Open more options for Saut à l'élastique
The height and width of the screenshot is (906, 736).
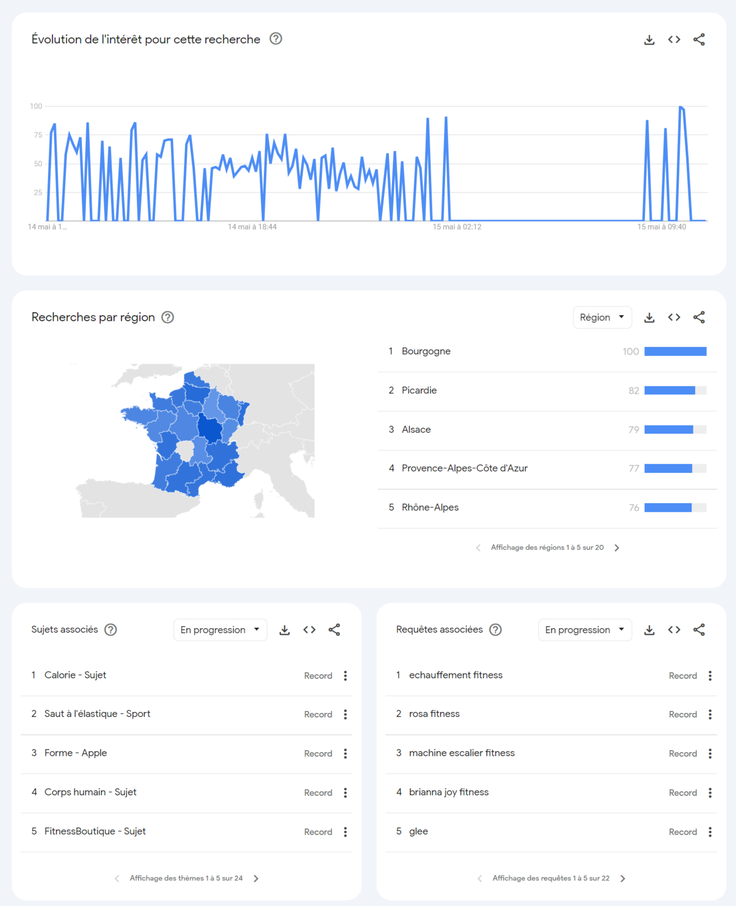point(345,714)
